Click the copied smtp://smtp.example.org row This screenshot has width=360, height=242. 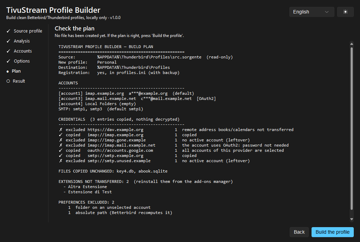pyautogui.click(x=128, y=156)
